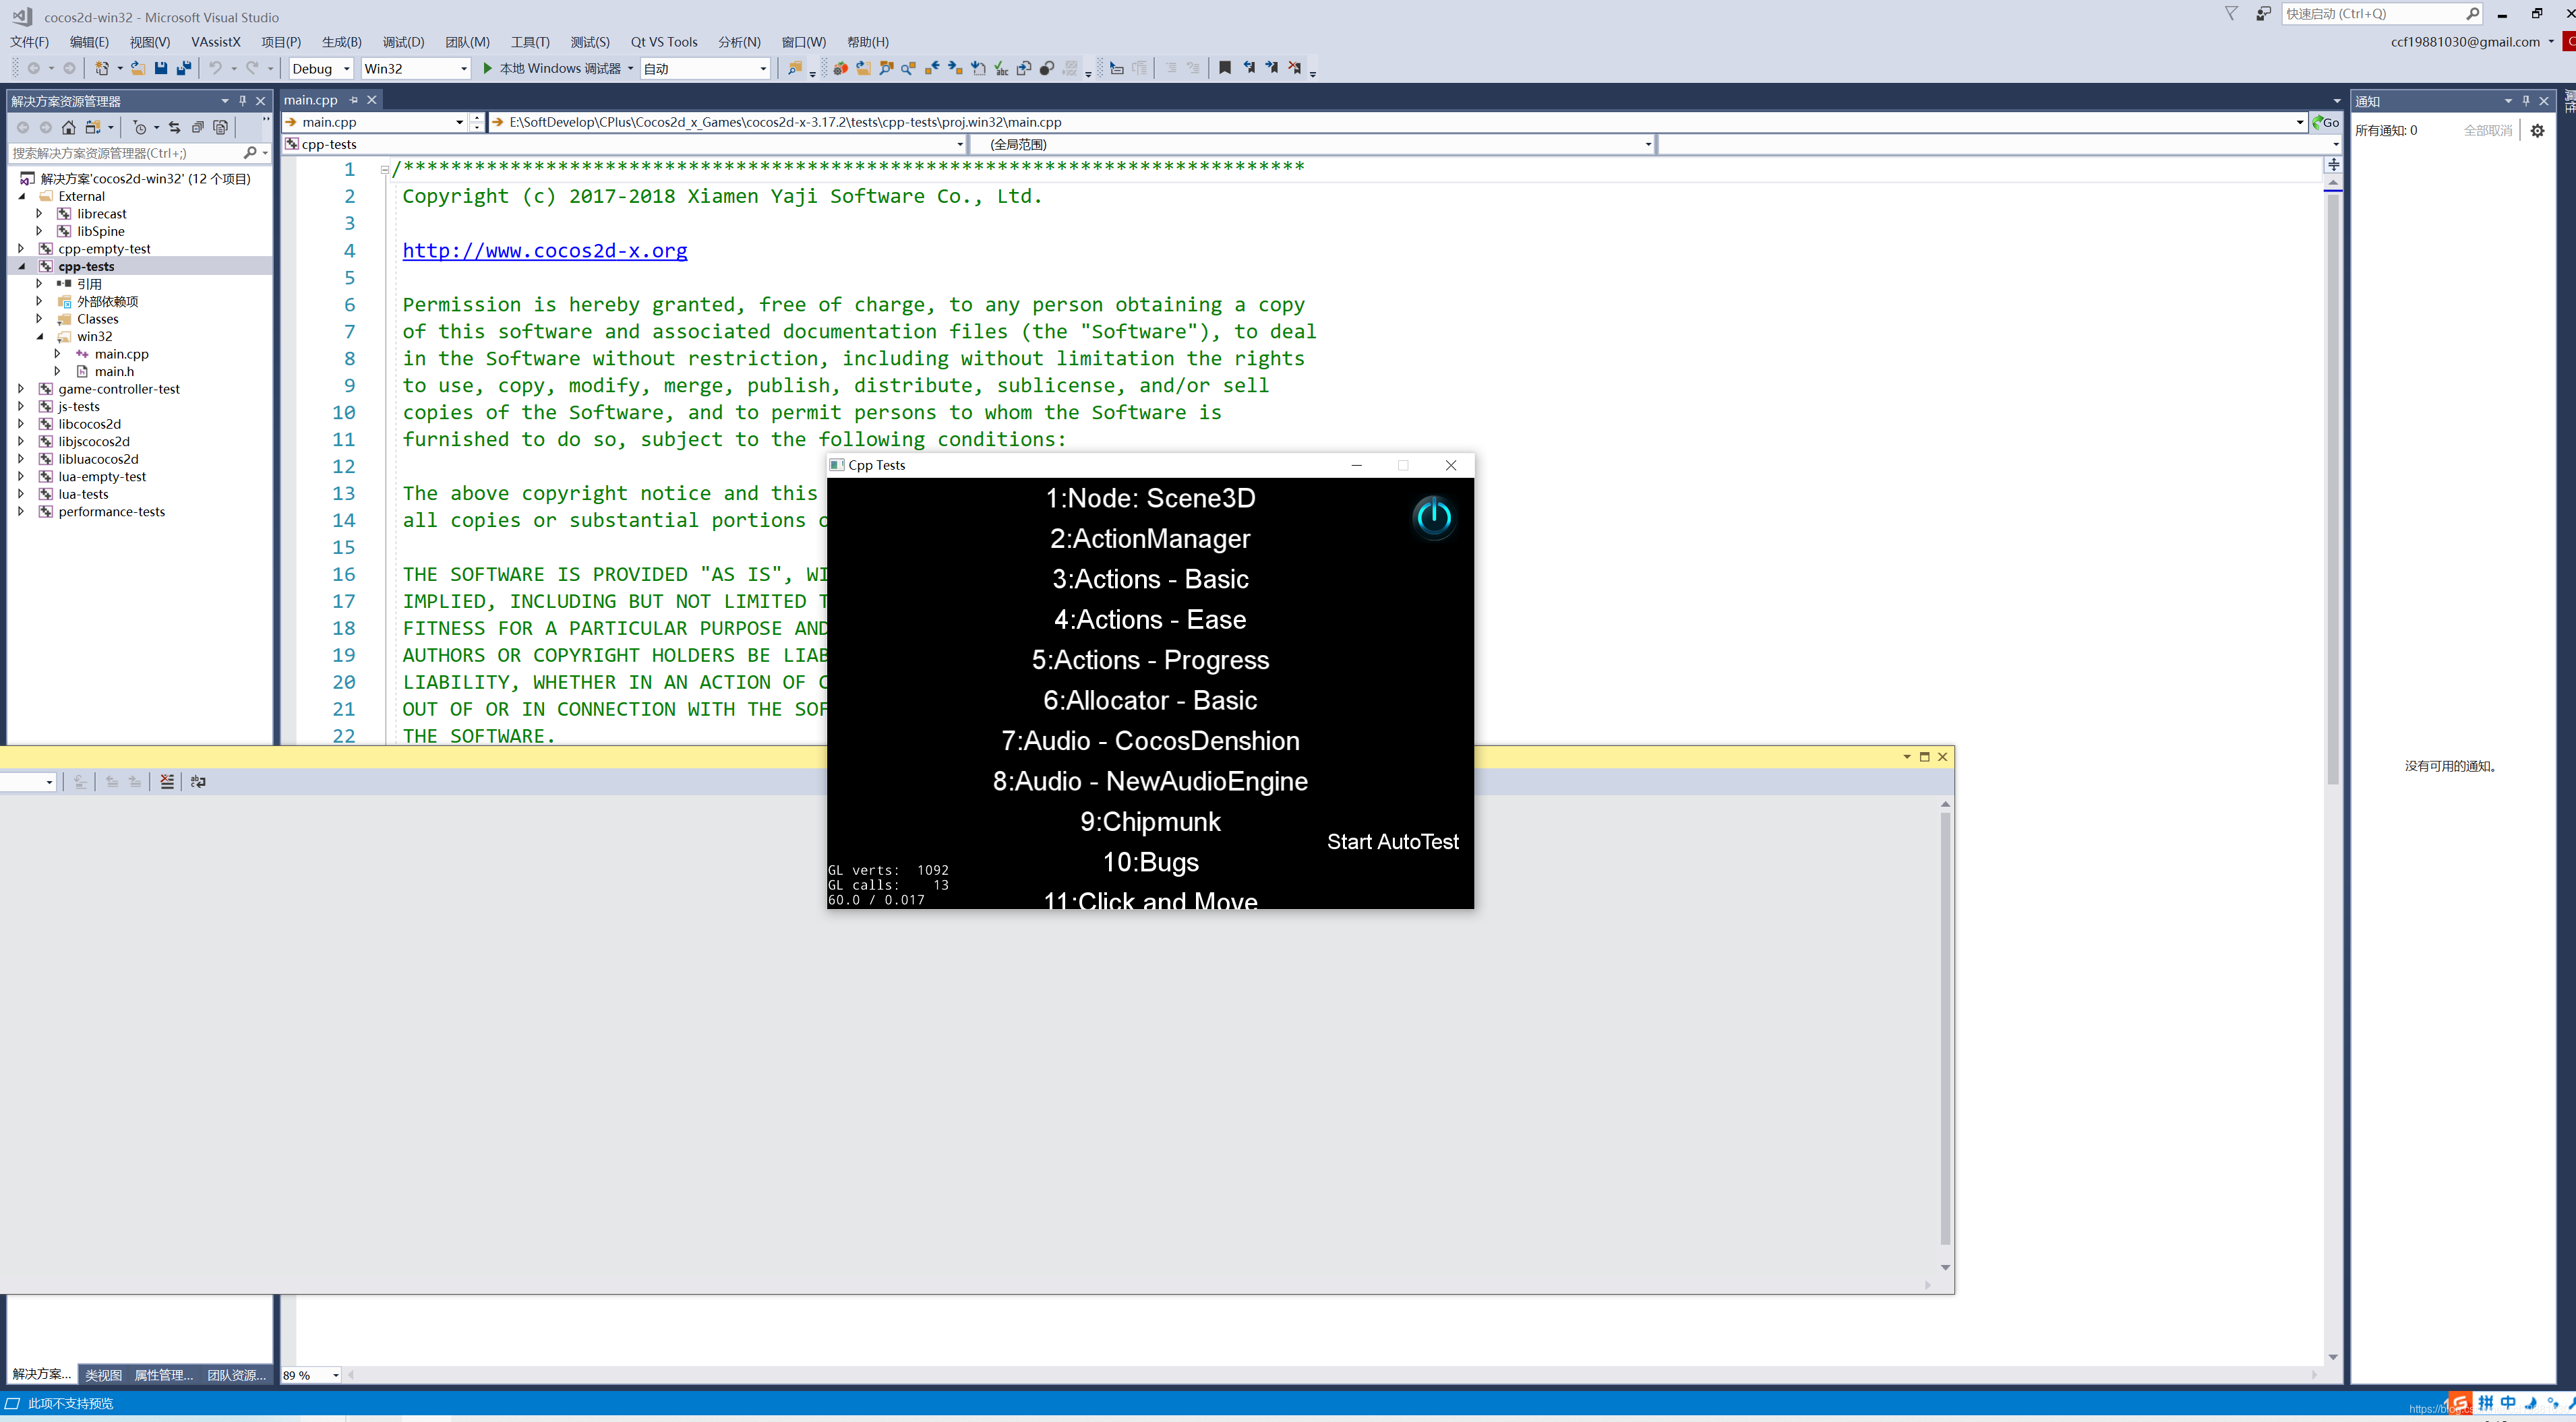
Task: Open the 生成(B) menu
Action: tap(342, 42)
